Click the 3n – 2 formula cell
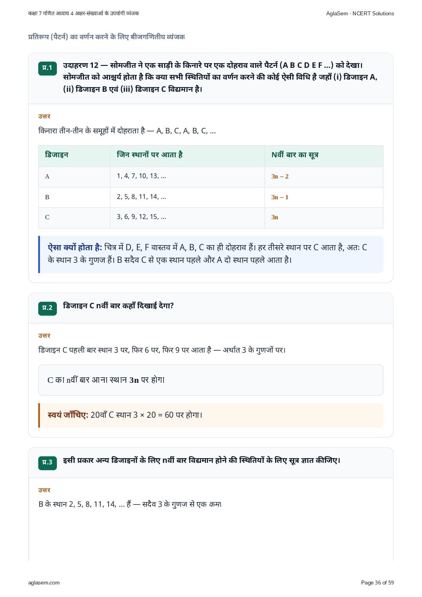 [324, 177]
